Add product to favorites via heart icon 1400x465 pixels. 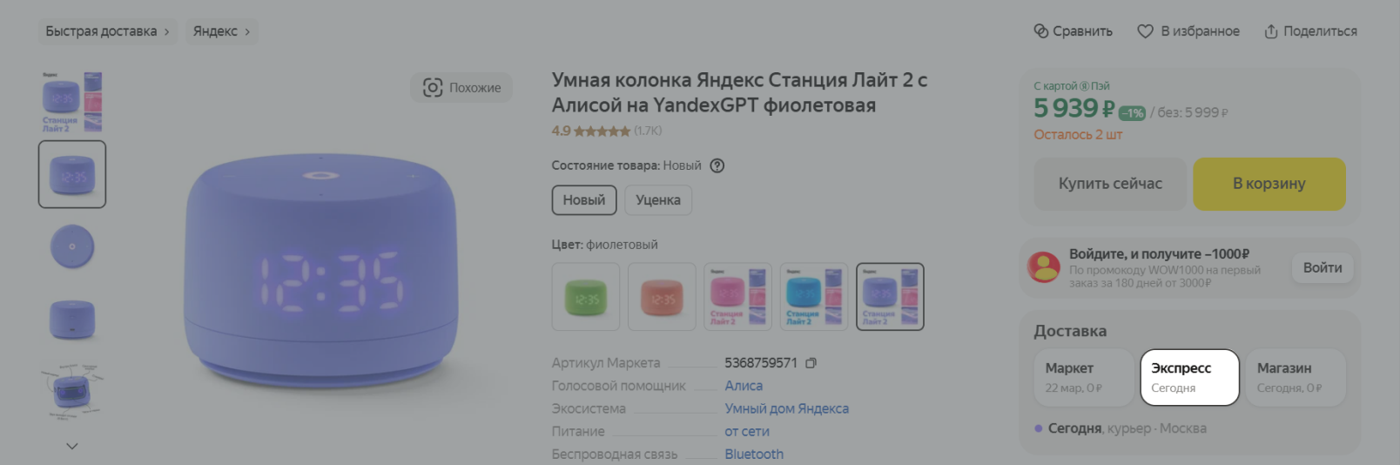click(1146, 31)
